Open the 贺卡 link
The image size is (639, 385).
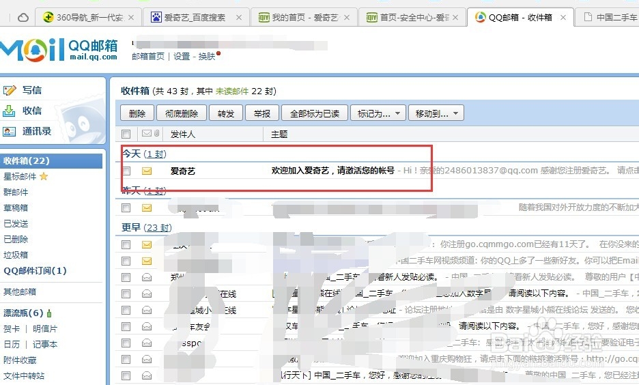point(12,329)
